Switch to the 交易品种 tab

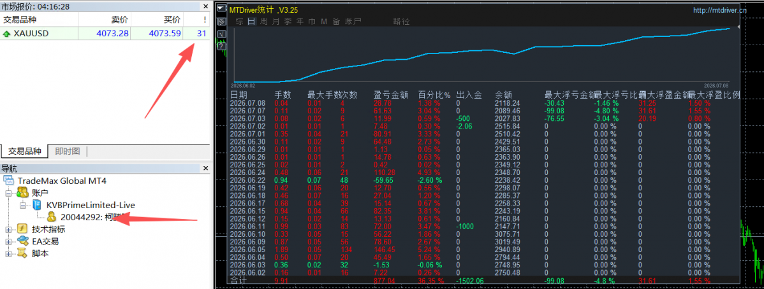24,152
